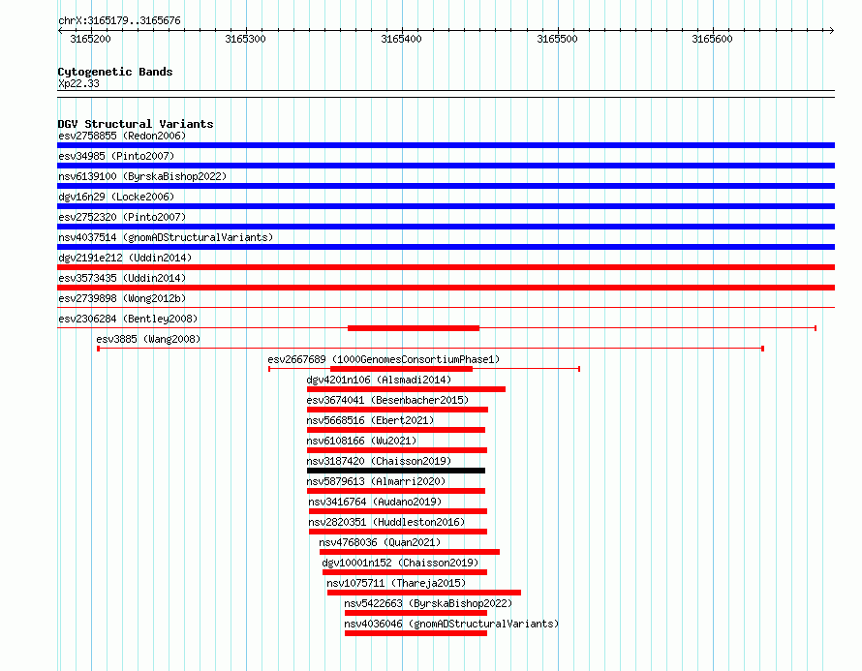The image size is (862, 671).
Task: Open nsv6139100 (ByrskaBishop2022) label
Action: [142, 176]
